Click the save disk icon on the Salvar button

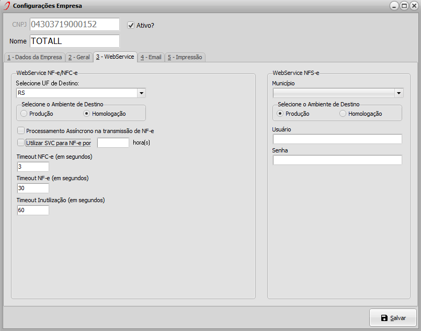[384, 317]
